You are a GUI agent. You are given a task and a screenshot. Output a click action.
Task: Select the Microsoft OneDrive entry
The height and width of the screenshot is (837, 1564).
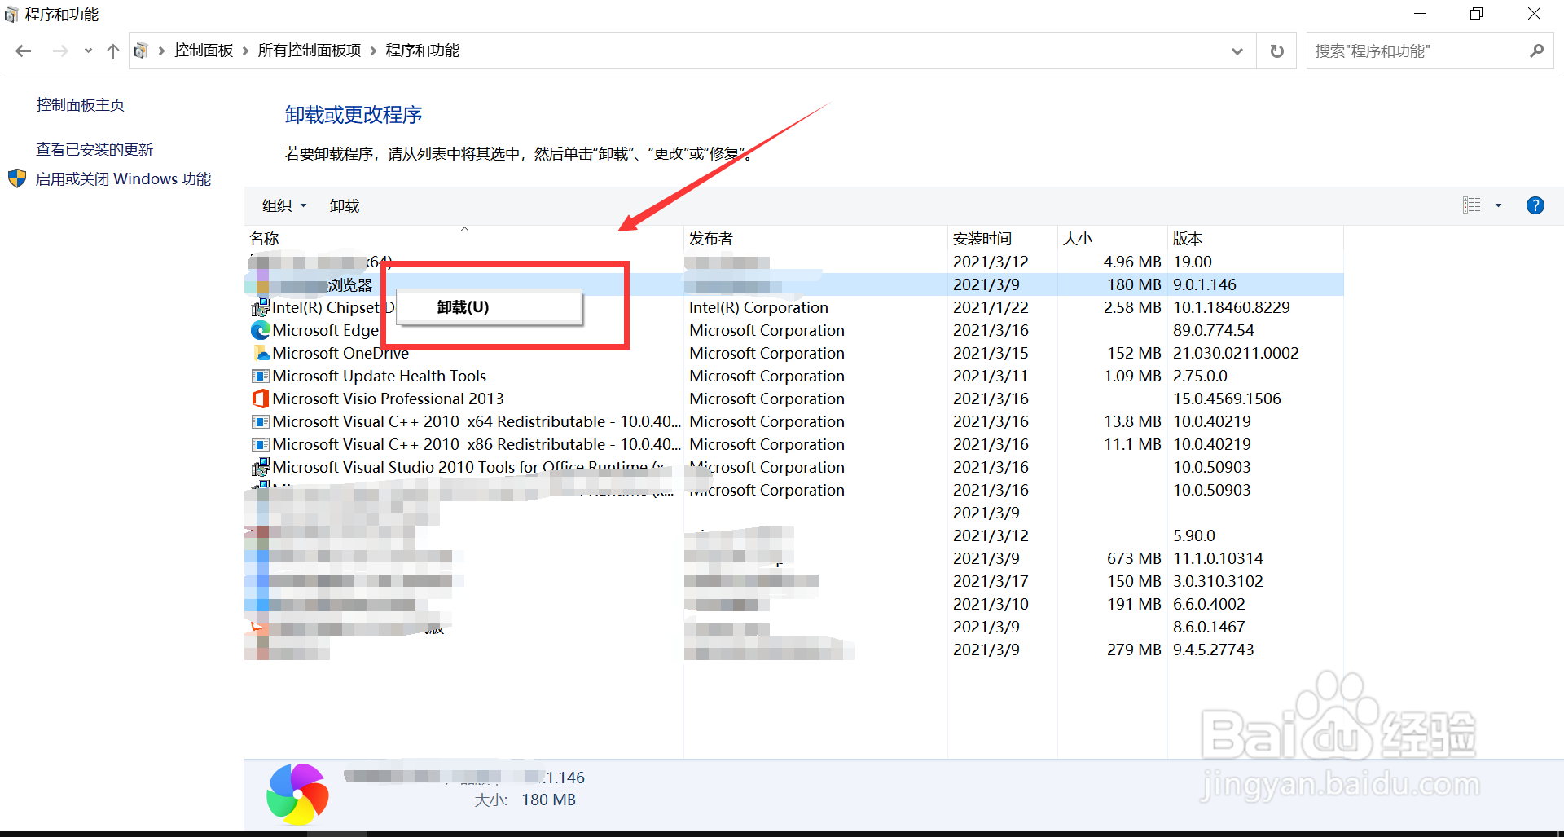click(x=340, y=353)
